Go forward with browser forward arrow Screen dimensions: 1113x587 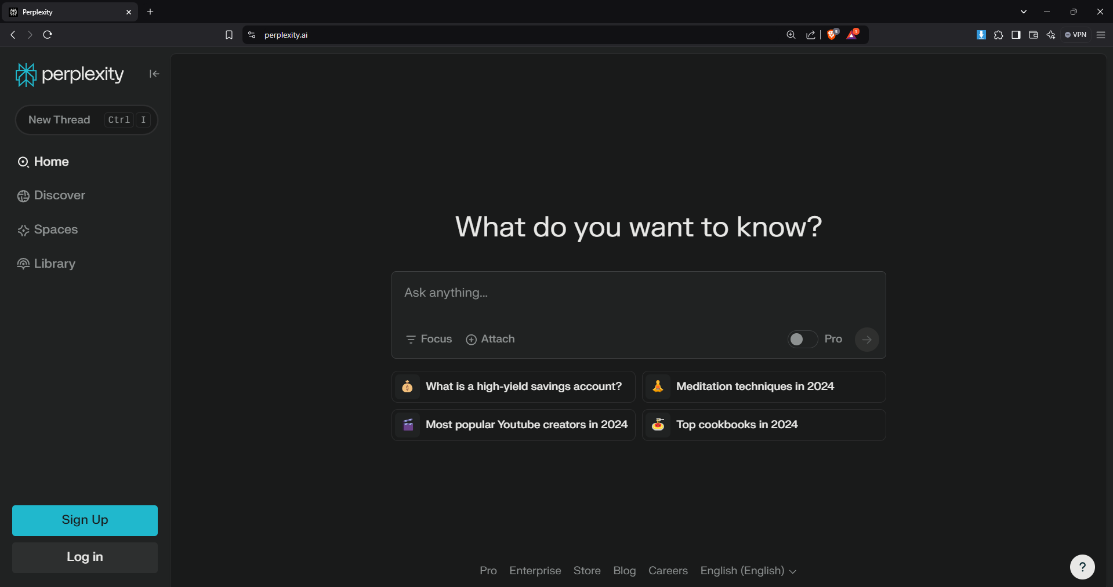[x=30, y=35]
